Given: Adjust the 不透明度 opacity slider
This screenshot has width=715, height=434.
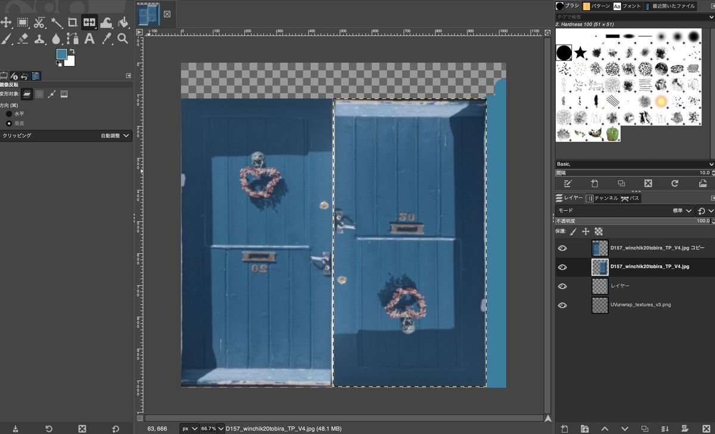Looking at the screenshot, I should (633, 221).
